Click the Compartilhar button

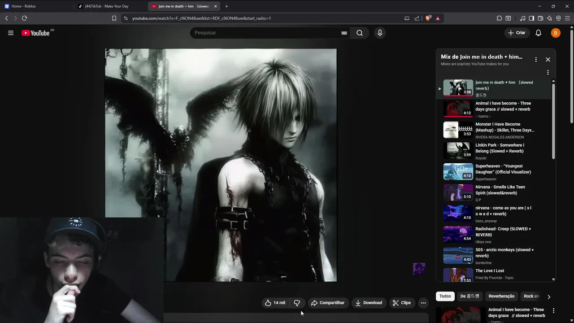coord(328,303)
